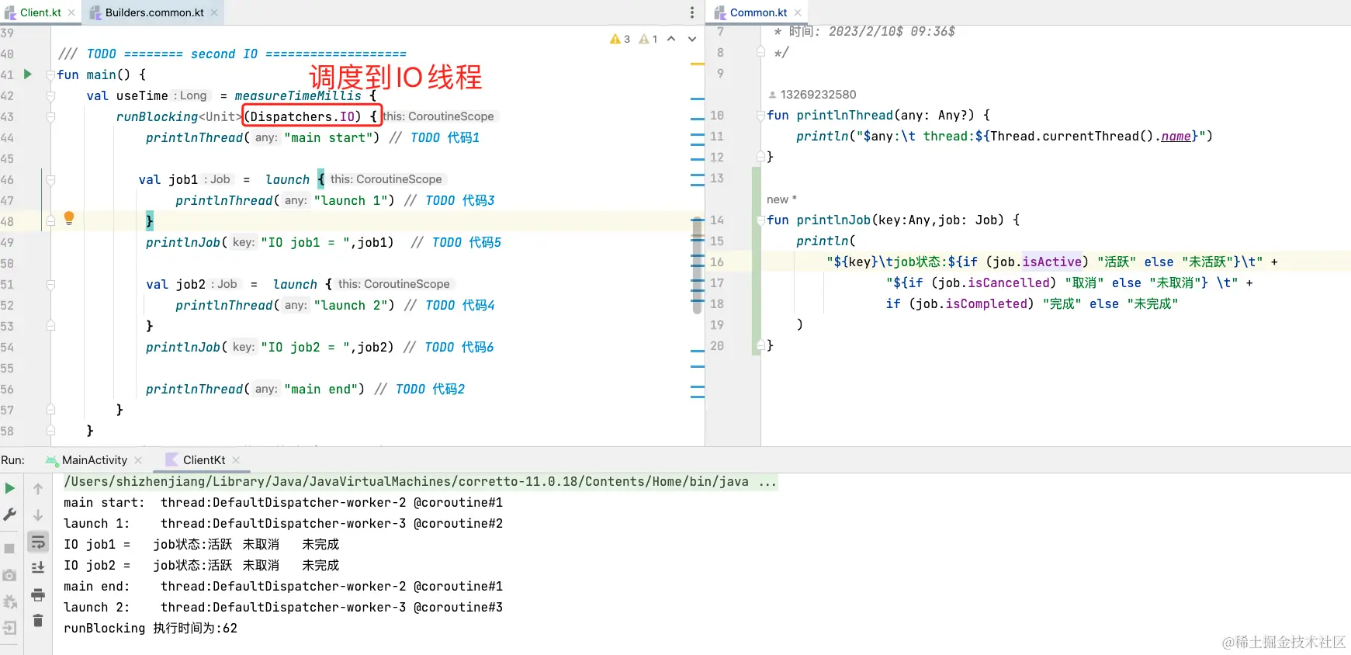Click isCompleted property on line 18
The width and height of the screenshot is (1351, 655).
coord(986,303)
